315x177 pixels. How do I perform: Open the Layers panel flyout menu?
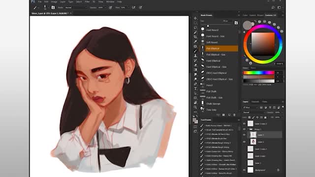coord(283,102)
